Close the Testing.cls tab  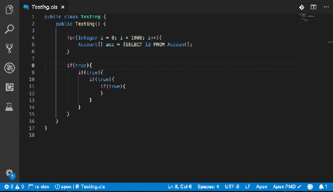coord(63,7)
